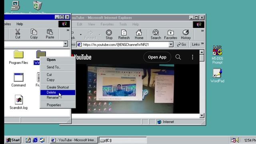Go to Home page in Internet Explorer
The image size is (256, 144).
point(139,34)
